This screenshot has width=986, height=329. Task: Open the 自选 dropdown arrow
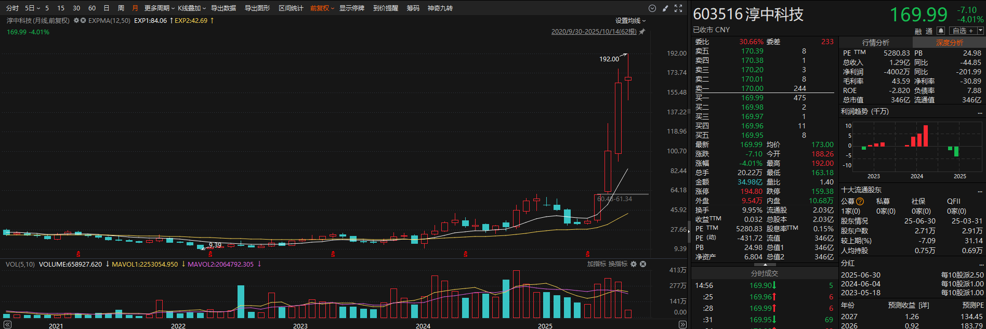click(981, 31)
